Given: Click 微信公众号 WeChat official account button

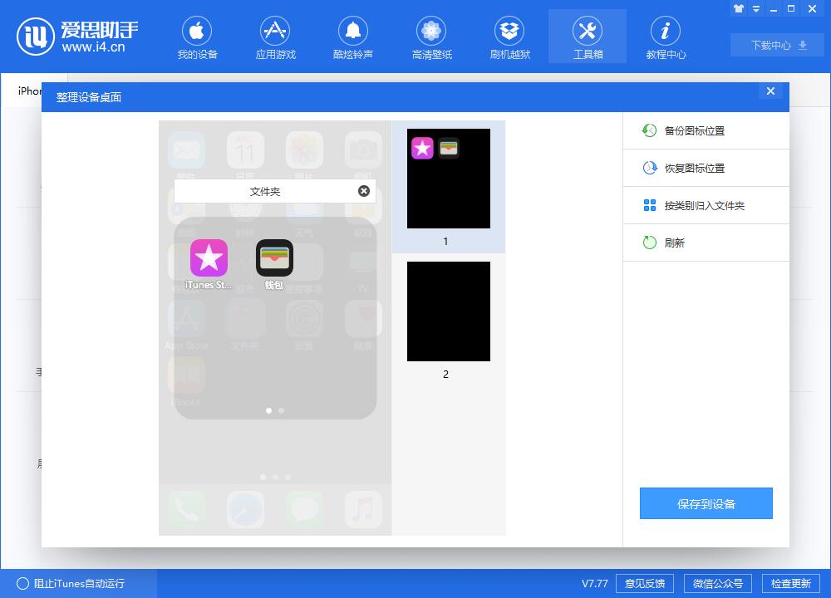Looking at the screenshot, I should (x=718, y=583).
